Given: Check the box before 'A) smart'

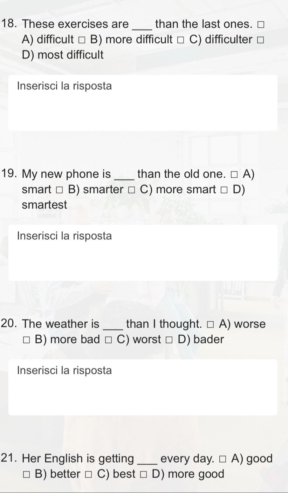Looking at the screenshot, I should point(233,174).
